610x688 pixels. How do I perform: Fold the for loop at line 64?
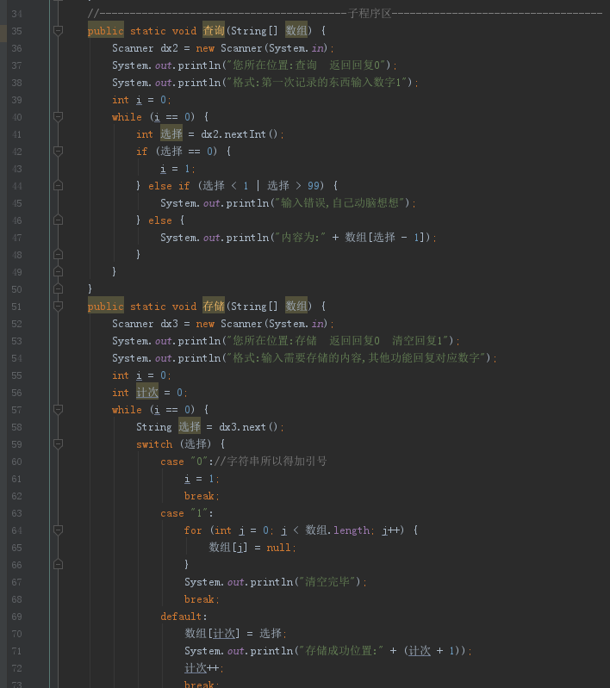point(58,530)
